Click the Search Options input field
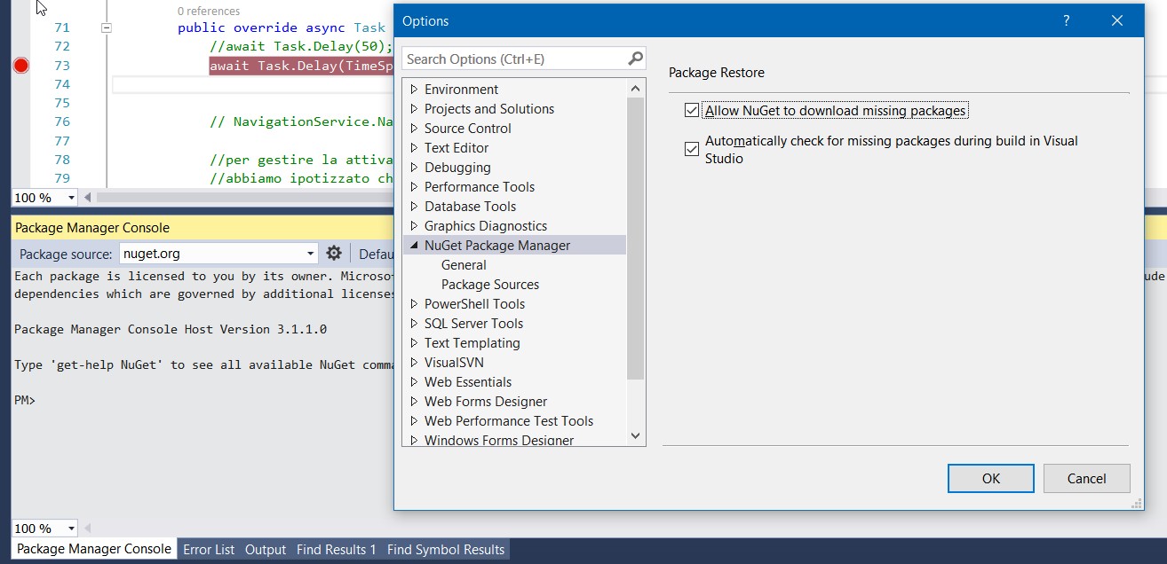This screenshot has height=564, width=1167. [x=513, y=59]
